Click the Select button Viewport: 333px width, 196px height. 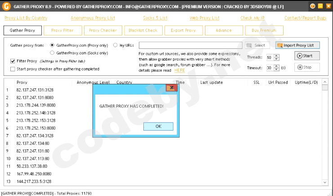[x=258, y=45]
